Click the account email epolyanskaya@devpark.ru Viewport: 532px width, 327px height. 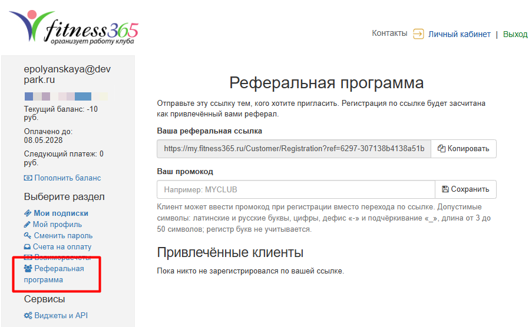67,74
